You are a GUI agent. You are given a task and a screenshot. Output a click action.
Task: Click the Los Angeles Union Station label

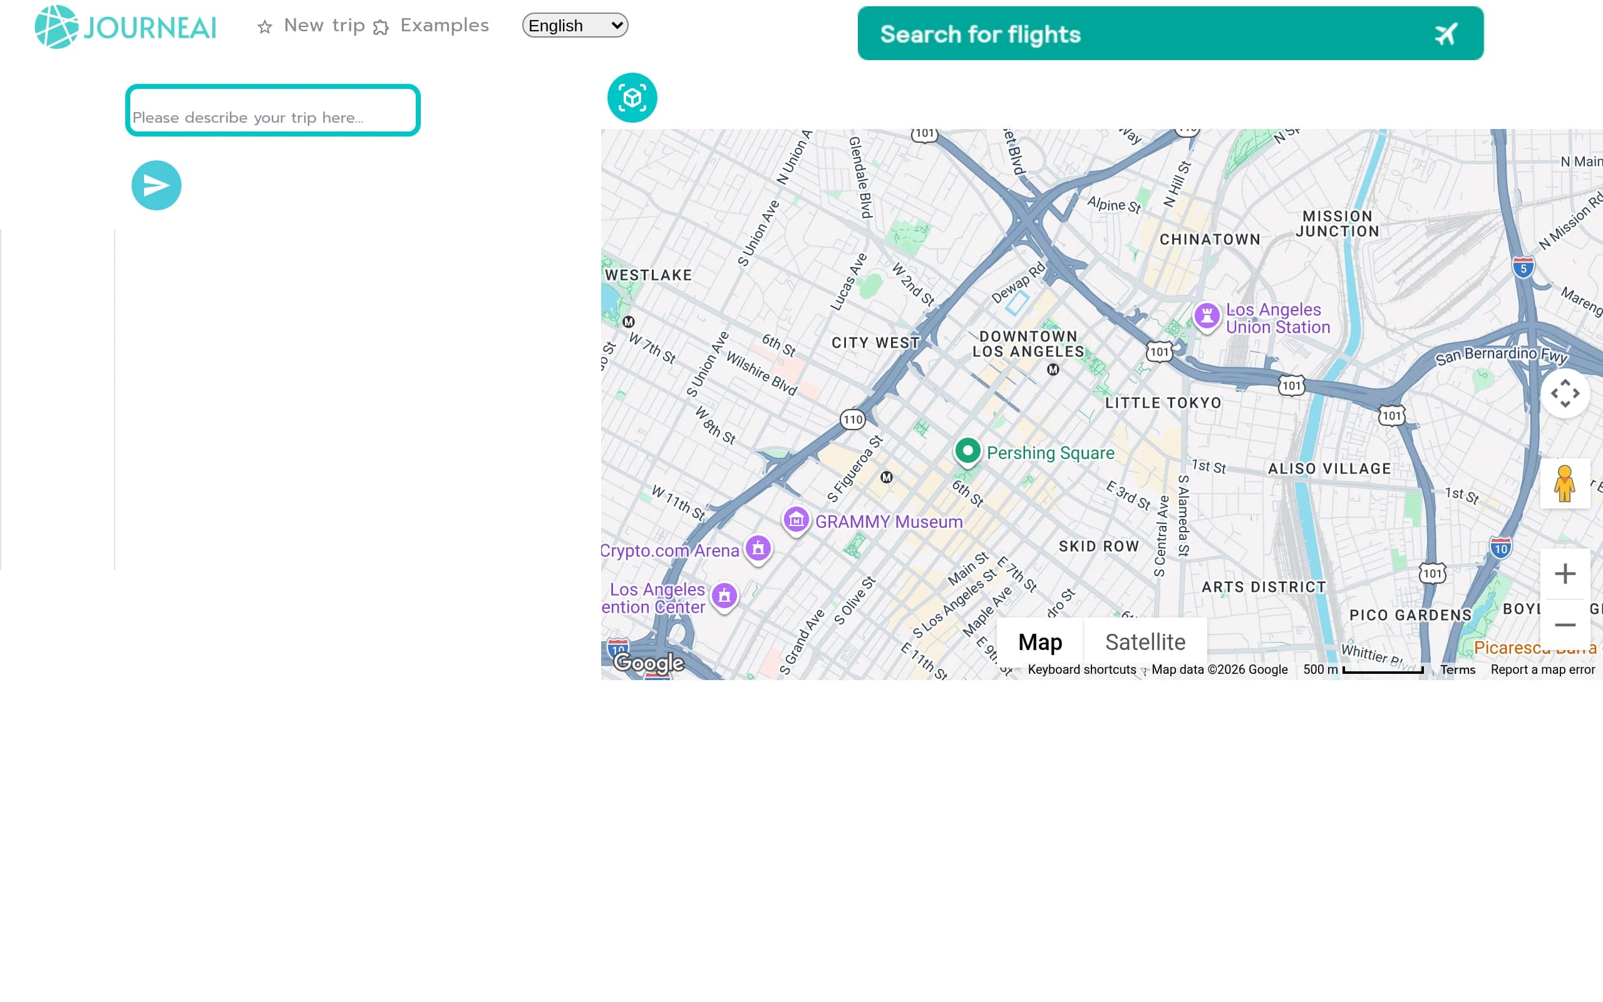coord(1278,319)
